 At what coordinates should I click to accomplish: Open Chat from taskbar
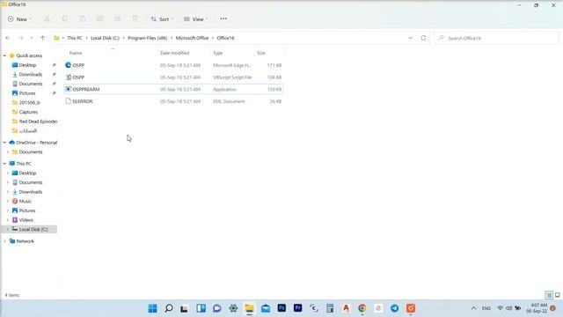point(217,308)
